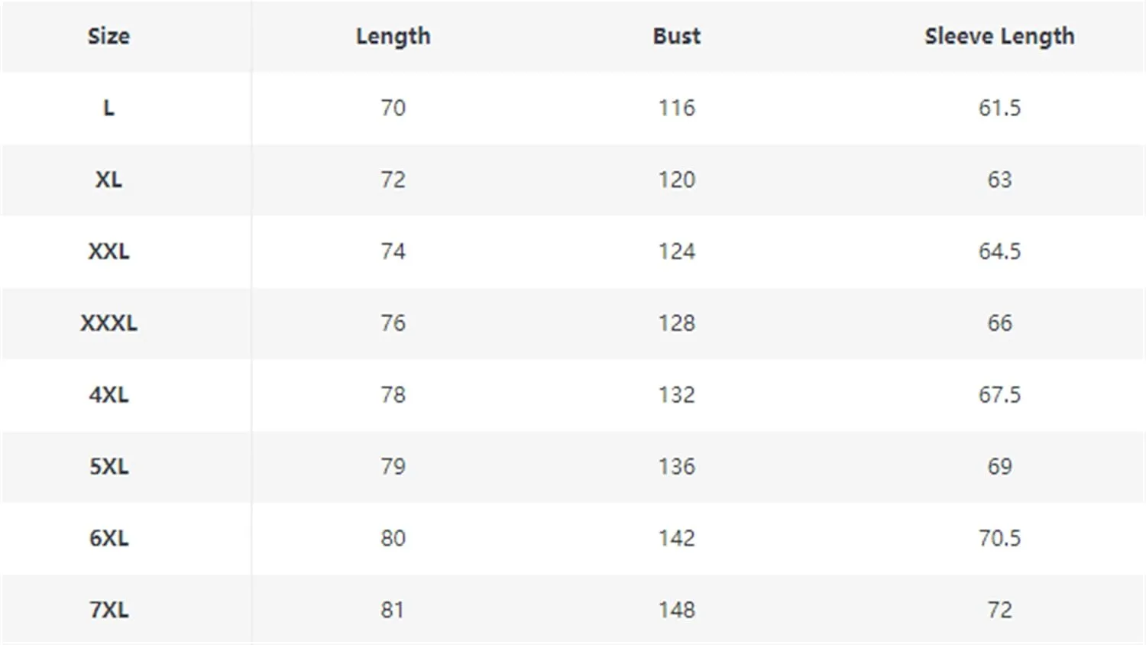The height and width of the screenshot is (645, 1146).
Task: Click the bust value 142
Action: 677,539
